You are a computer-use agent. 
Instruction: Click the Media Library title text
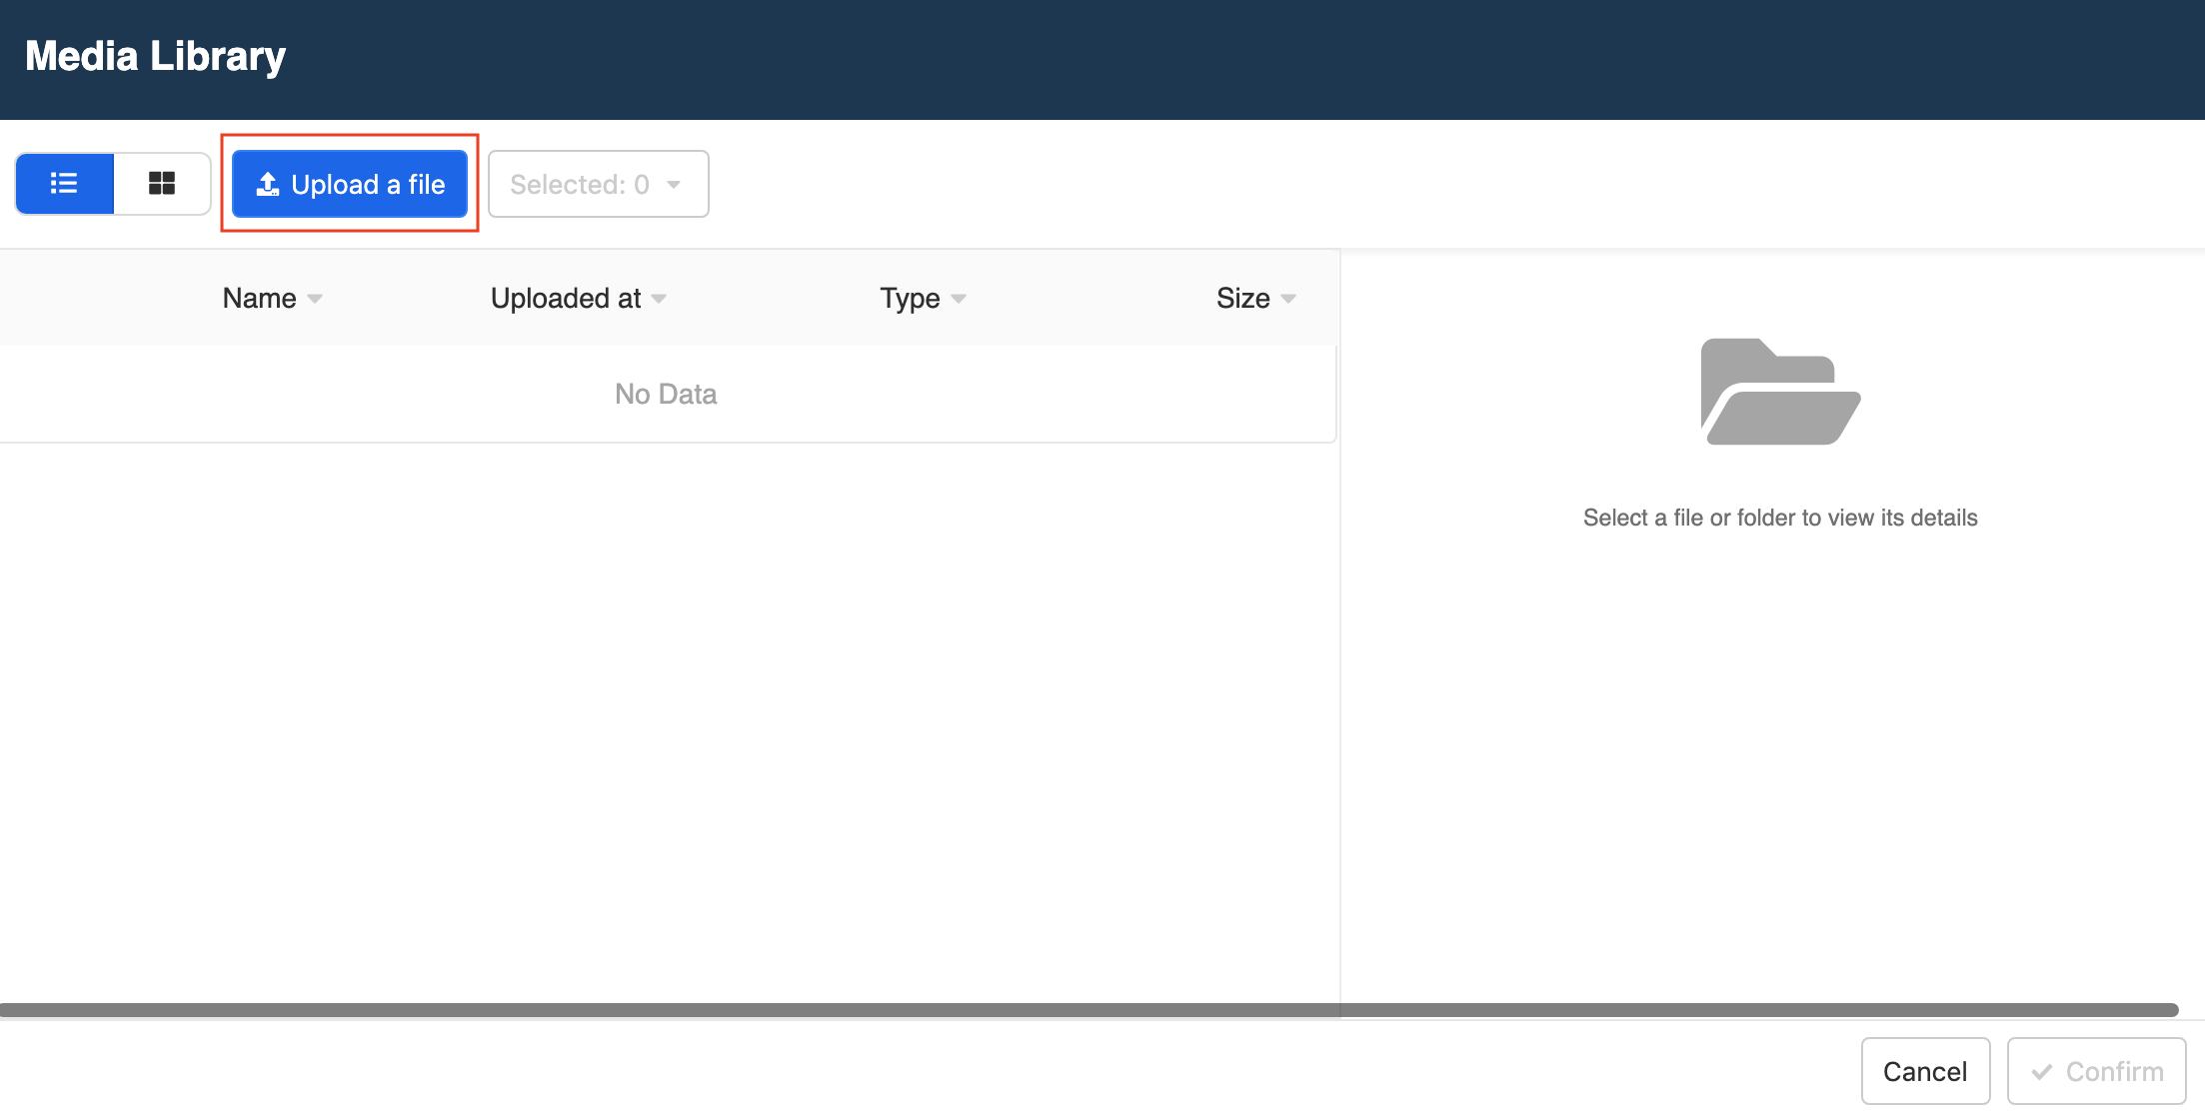155,56
